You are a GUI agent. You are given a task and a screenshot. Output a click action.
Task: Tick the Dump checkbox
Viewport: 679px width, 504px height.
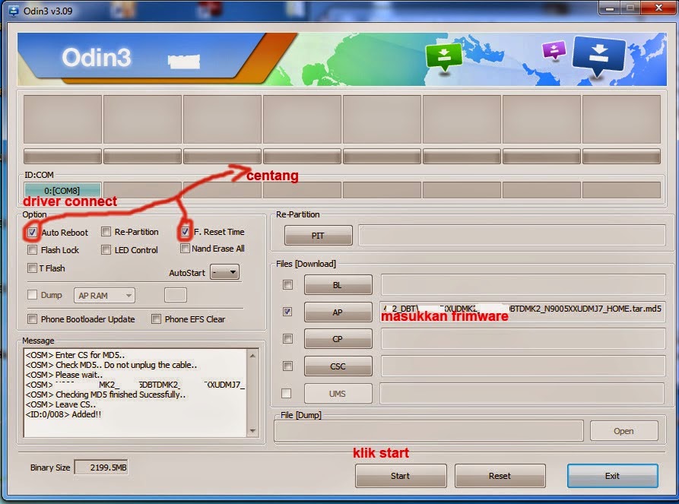pos(32,294)
